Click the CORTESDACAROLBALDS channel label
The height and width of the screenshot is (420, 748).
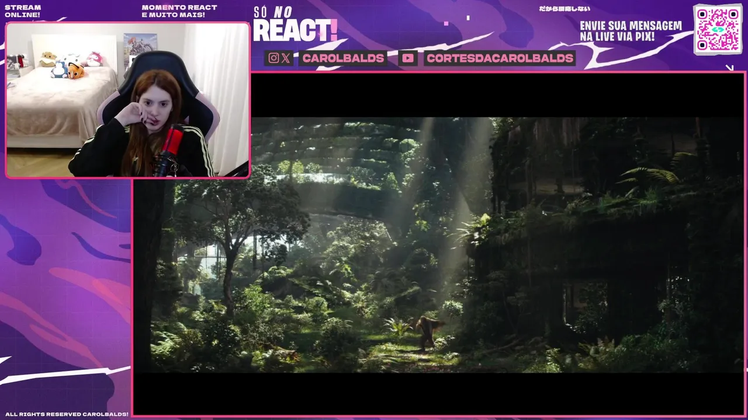point(500,58)
